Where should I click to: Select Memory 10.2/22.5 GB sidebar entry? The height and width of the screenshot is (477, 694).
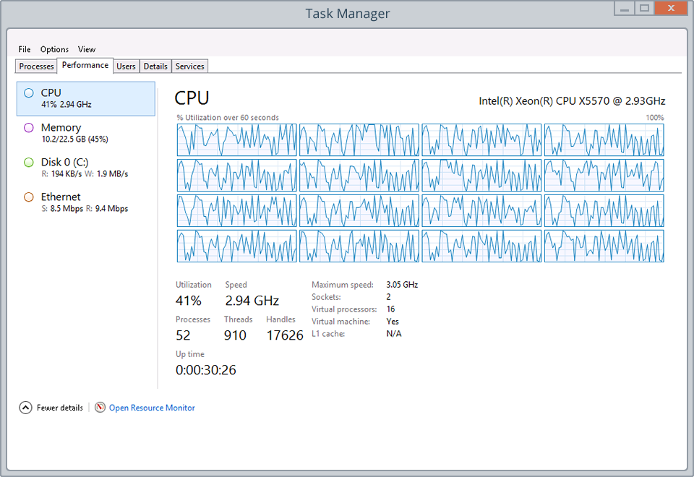point(85,133)
